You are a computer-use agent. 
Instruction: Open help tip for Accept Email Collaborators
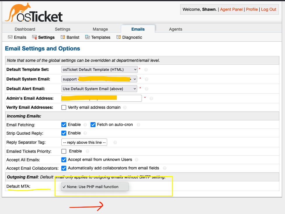point(165,168)
